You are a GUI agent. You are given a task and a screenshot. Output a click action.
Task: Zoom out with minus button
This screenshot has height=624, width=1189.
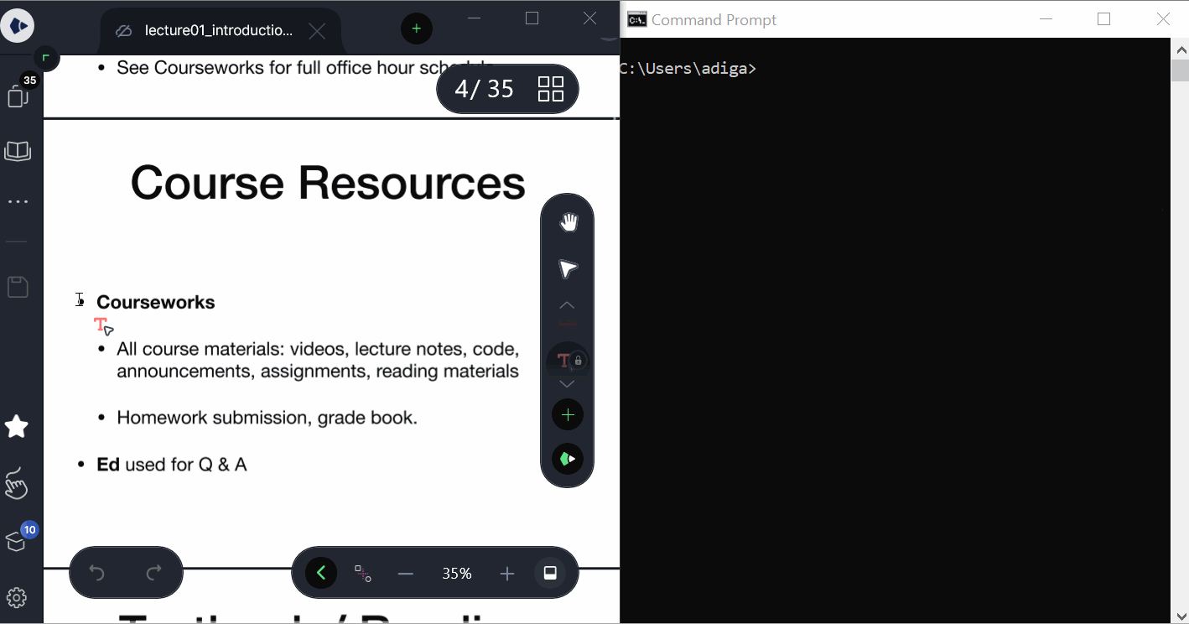406,574
